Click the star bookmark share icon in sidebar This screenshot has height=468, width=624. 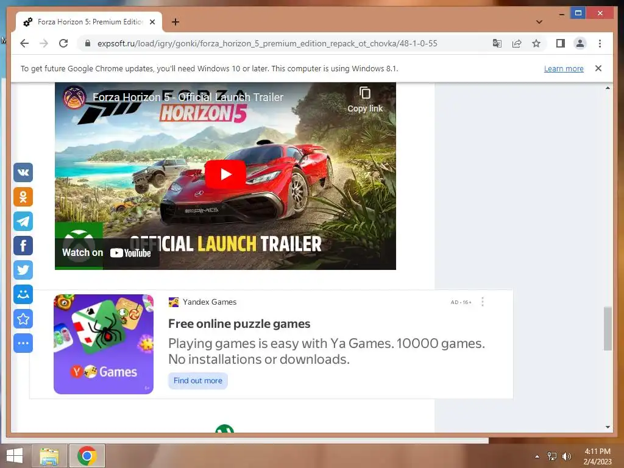tap(23, 319)
